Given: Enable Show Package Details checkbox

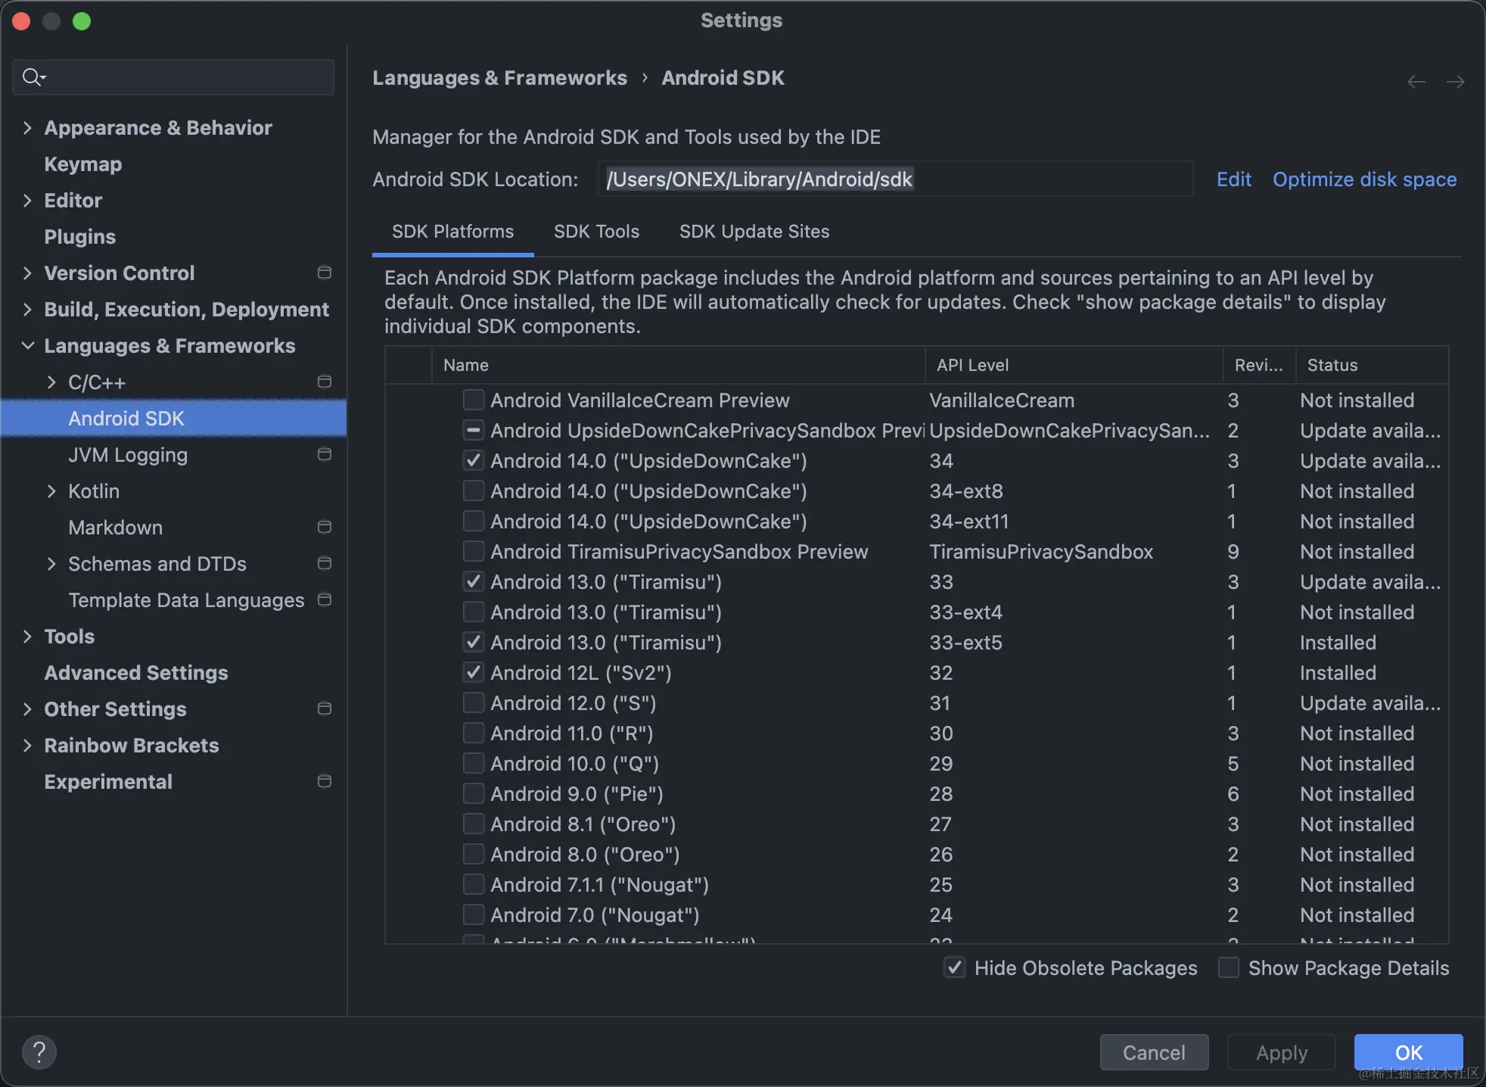Looking at the screenshot, I should 1229,967.
